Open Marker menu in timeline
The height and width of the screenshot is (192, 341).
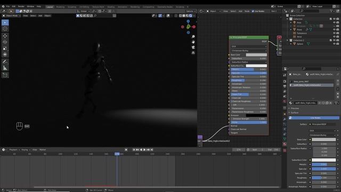click(x=43, y=150)
